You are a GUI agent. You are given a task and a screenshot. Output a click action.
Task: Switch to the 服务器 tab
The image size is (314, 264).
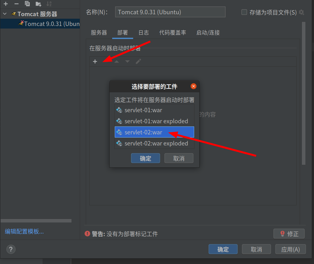(99, 33)
